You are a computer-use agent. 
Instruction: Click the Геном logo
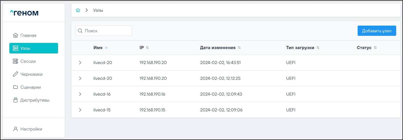pyautogui.click(x=24, y=13)
